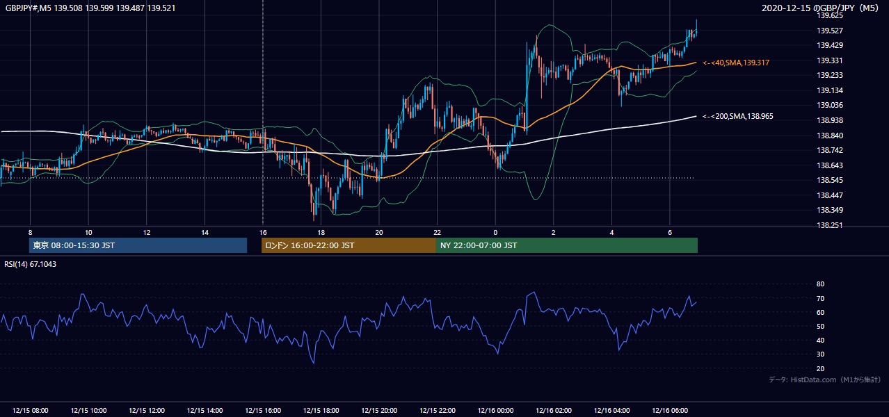Viewport: 889px width, 417px height.
Task: Click hour marker 12 under the price chart
Action: 147,232
